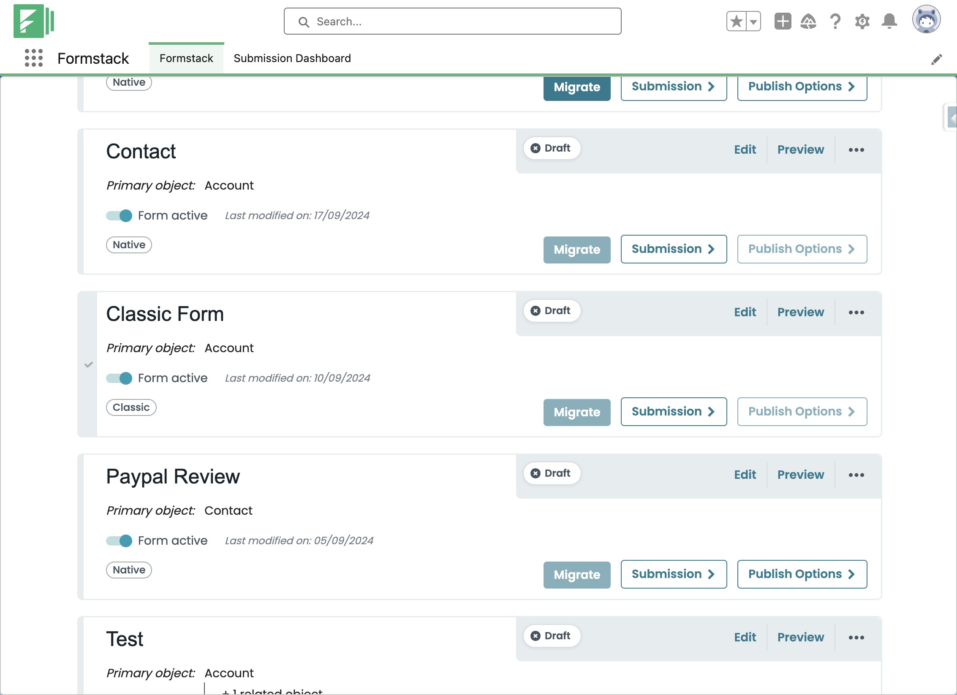Click the user avatar profile icon
This screenshot has height=695, width=957.
coord(926,19)
